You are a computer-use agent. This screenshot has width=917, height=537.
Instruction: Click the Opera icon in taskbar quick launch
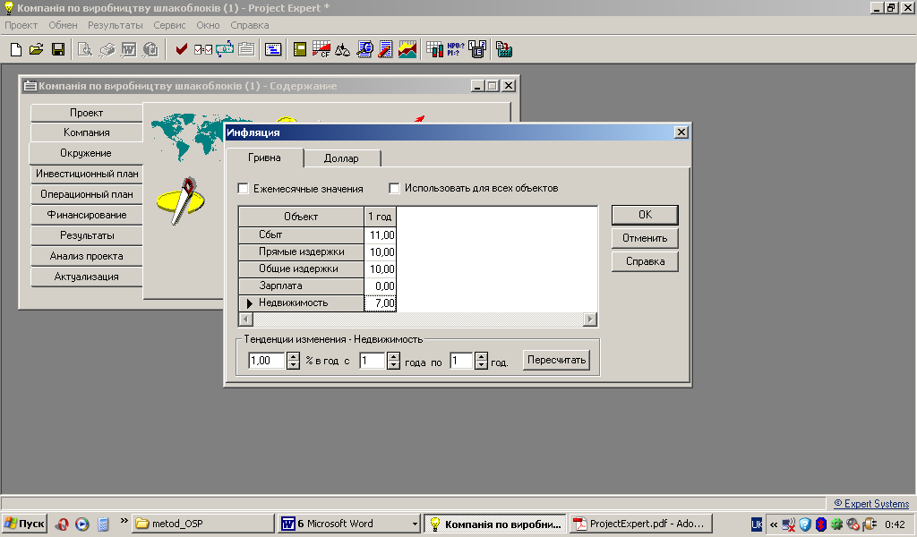click(62, 524)
